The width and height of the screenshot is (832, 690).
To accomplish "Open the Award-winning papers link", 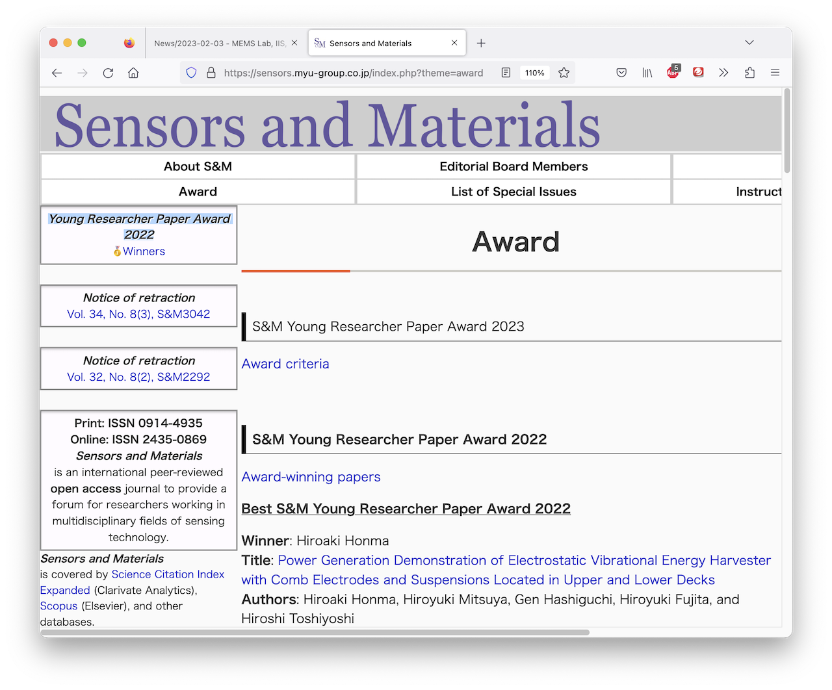I will point(311,477).
